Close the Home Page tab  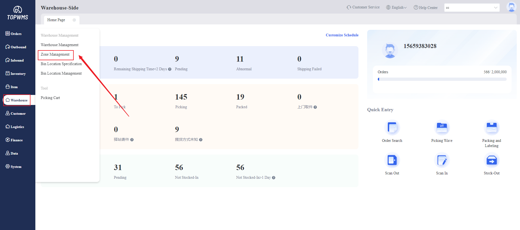pos(74,20)
